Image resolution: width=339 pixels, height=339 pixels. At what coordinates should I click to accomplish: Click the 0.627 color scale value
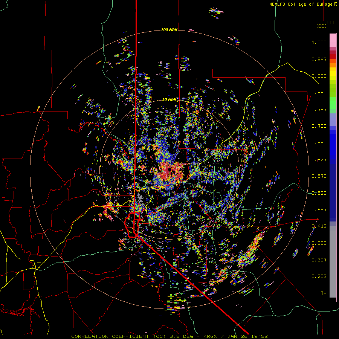[319, 160]
